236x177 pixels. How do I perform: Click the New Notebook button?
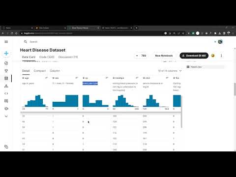(164, 56)
